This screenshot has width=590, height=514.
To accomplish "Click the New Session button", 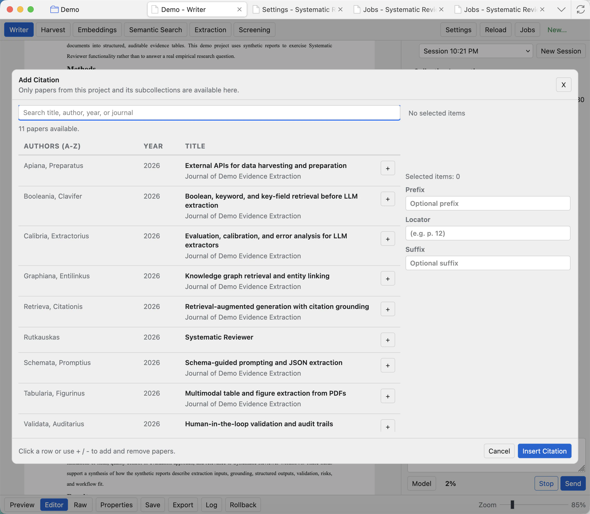I will point(560,51).
